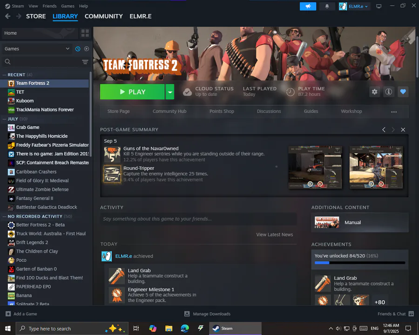Click the Manage Downloads icon
Image resolution: width=419 pixels, height=335 pixels.
(x=187, y=314)
